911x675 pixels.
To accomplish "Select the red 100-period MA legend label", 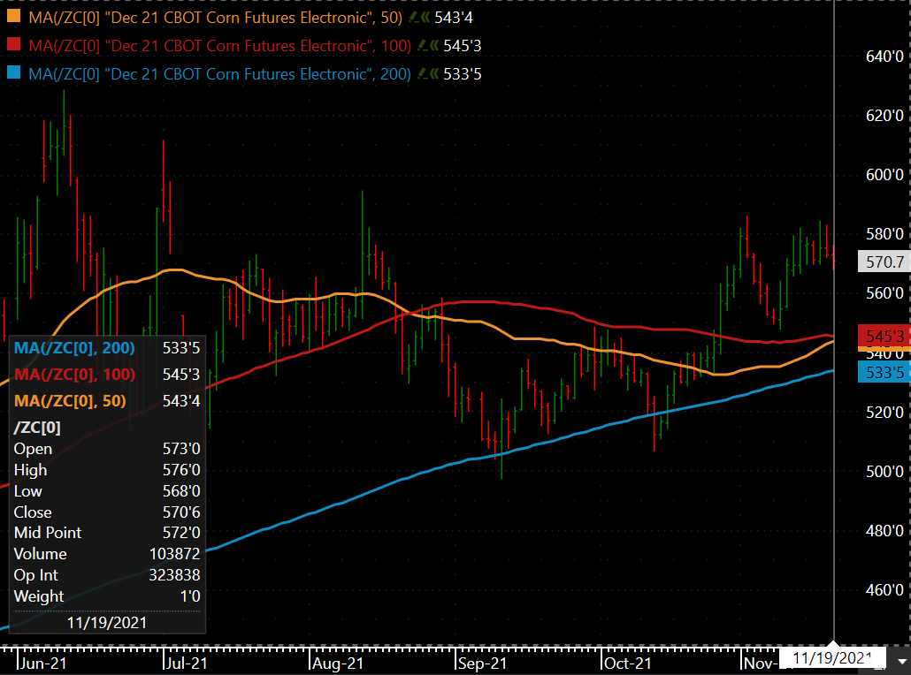I will [219, 45].
